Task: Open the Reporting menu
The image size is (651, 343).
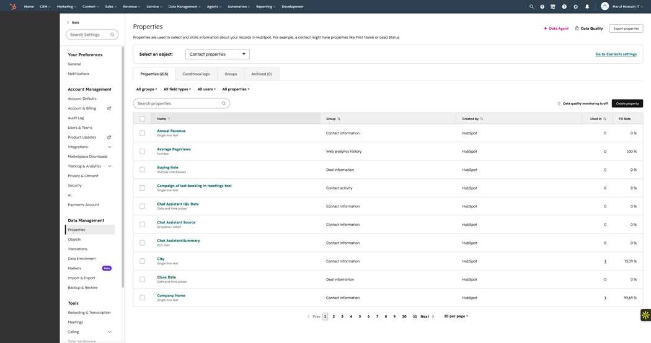Action: tap(266, 7)
